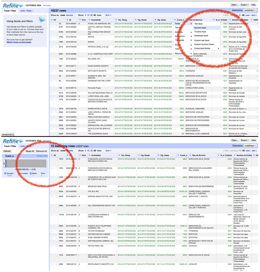Star the GILL ENGINEERING GROUP row
This screenshot has height=272, width=260.
(52, 206)
